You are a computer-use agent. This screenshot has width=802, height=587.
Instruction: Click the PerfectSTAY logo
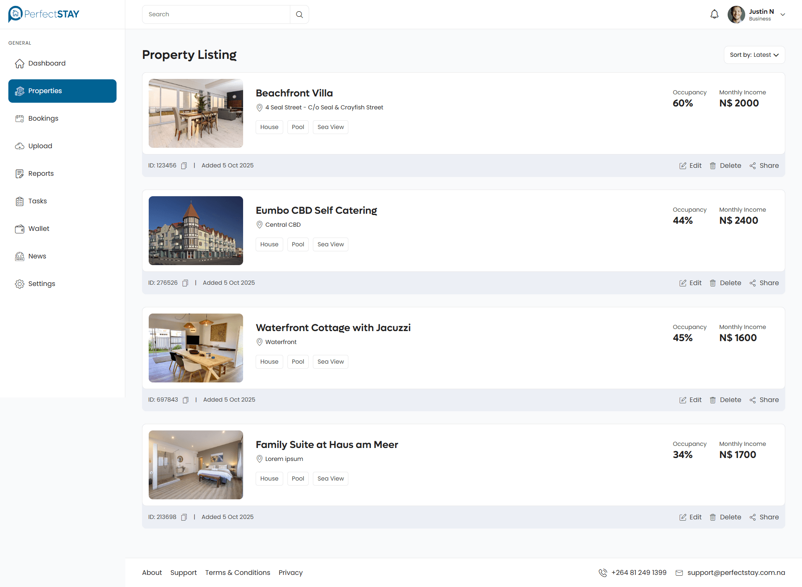(x=43, y=14)
